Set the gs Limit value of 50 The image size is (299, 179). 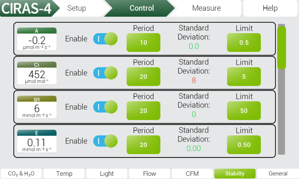coord(244,111)
